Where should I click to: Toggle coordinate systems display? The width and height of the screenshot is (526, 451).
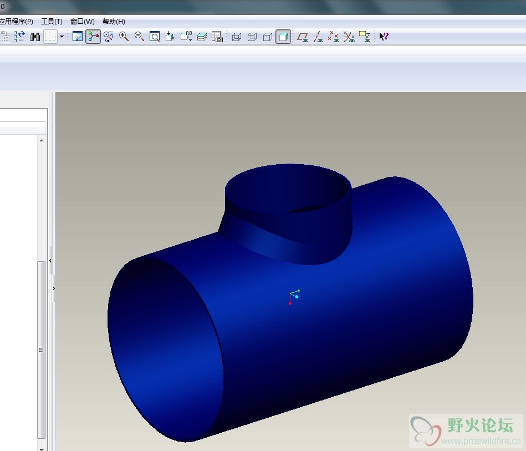[x=349, y=37]
